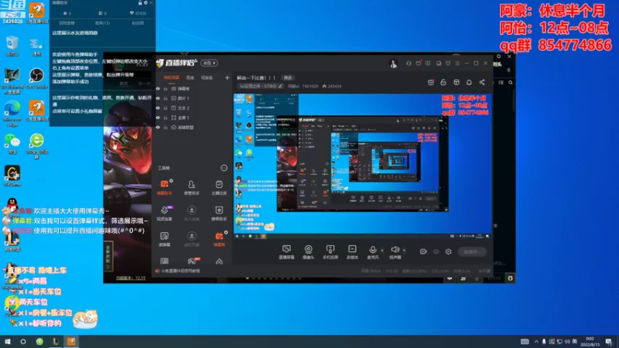The width and height of the screenshot is (619, 348).
Task: Open the 弹幕助手 overlay settings gear
Action: click(145, 3)
